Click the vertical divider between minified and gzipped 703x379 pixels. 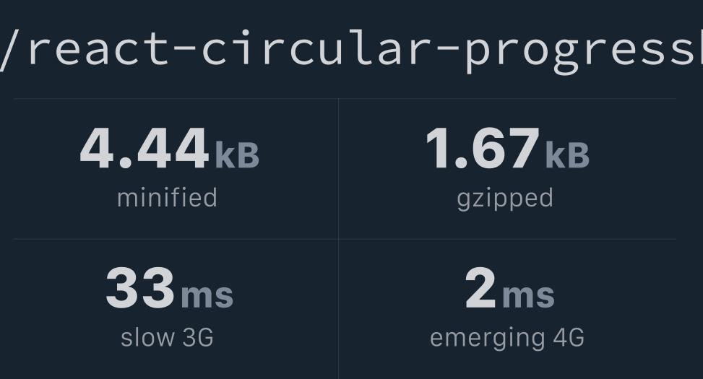(x=338, y=168)
